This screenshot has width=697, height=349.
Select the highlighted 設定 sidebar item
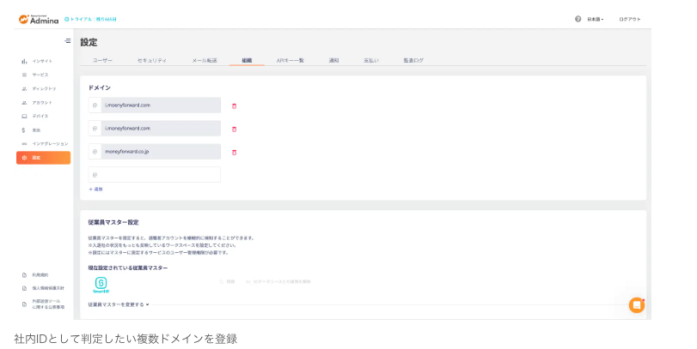click(x=43, y=158)
